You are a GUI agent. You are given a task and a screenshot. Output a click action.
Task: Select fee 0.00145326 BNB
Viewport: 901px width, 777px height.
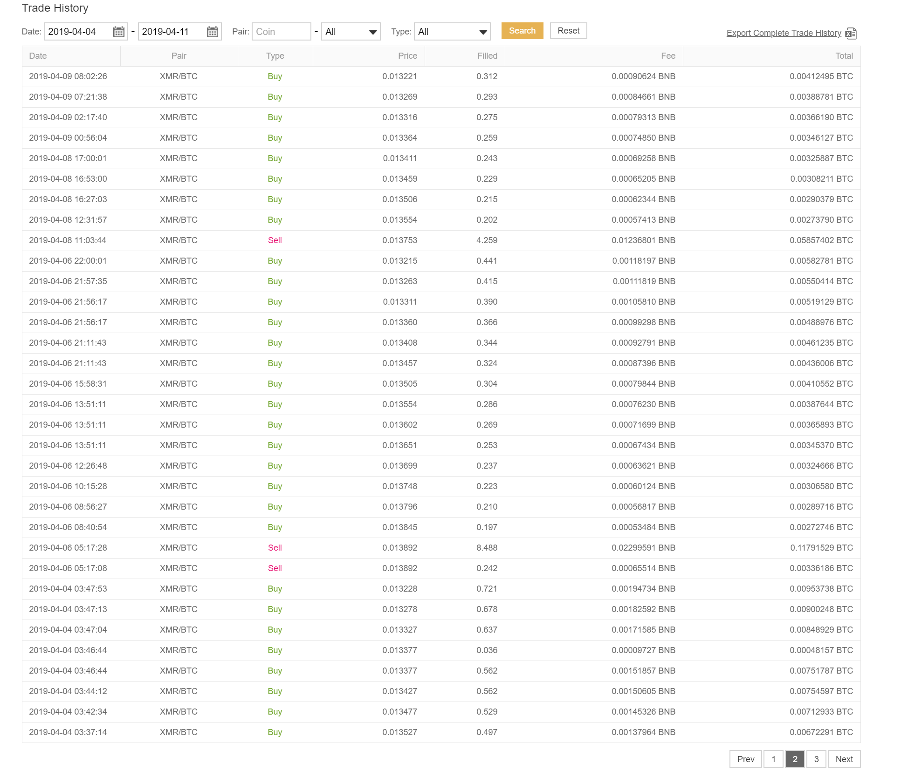pyautogui.click(x=643, y=712)
